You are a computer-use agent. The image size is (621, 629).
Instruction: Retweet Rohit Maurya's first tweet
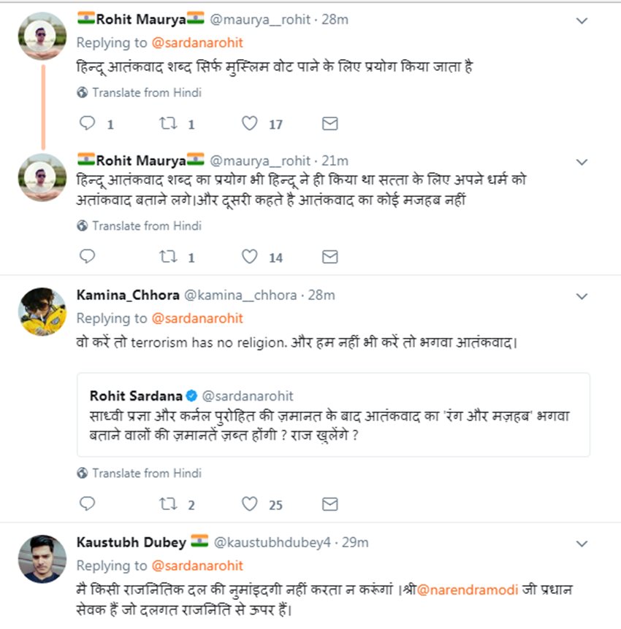click(169, 124)
